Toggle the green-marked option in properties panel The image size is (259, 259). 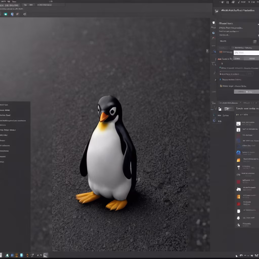coord(221,68)
